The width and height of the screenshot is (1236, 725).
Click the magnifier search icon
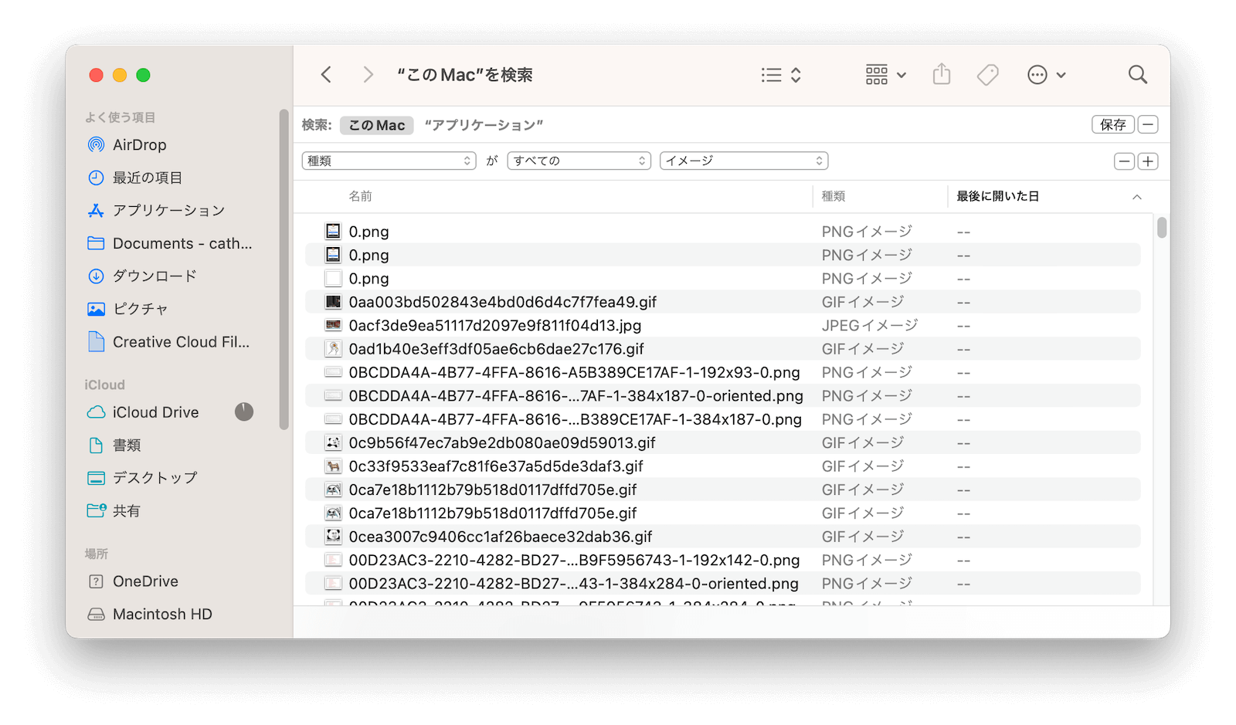click(x=1137, y=75)
